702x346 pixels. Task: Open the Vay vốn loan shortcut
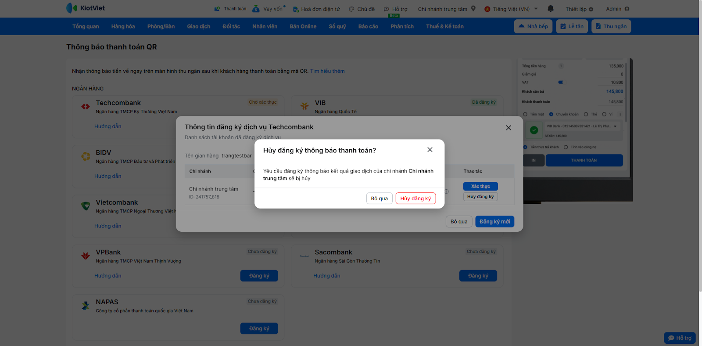coord(269,9)
